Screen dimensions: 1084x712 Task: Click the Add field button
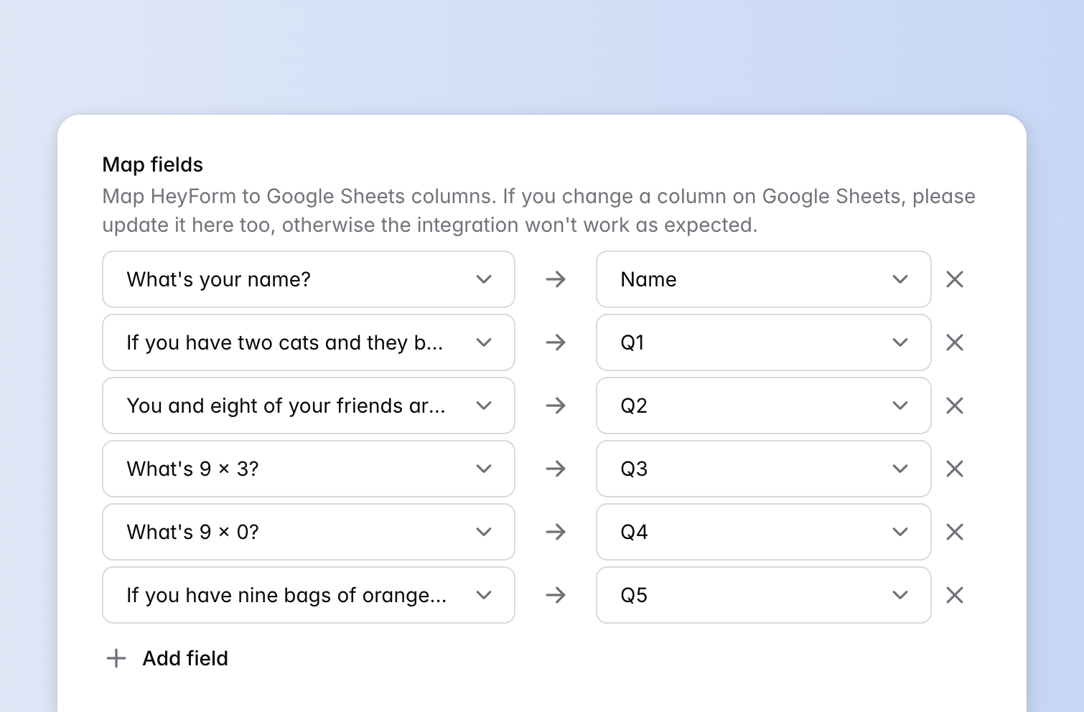tap(184, 658)
